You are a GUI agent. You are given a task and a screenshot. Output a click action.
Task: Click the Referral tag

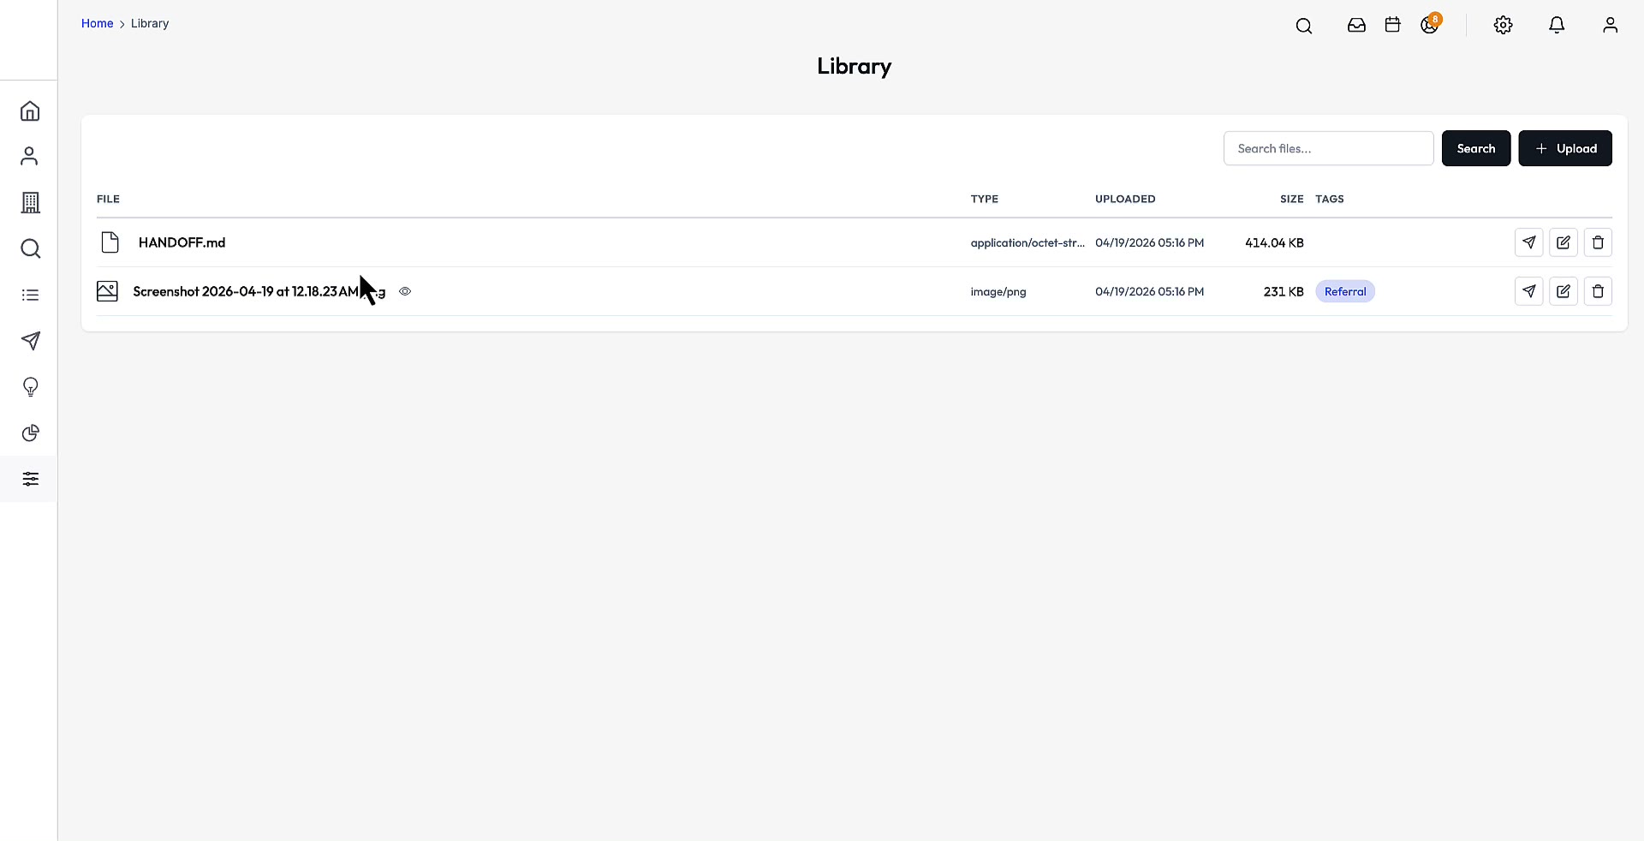click(1344, 291)
